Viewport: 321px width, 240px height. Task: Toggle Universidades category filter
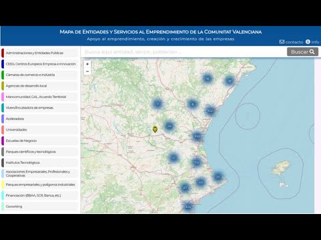click(39, 130)
